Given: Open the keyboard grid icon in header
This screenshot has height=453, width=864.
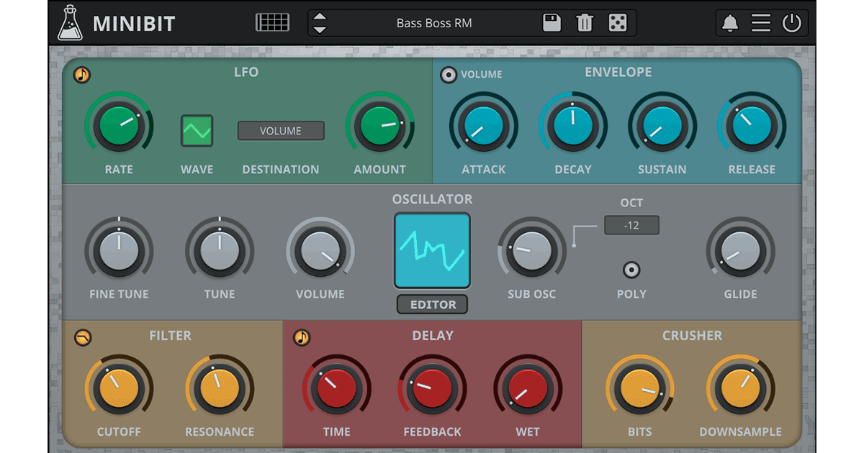Looking at the screenshot, I should [272, 23].
